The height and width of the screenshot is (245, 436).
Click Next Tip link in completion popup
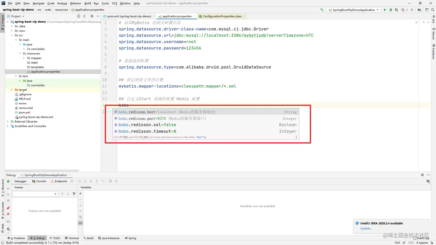(201, 137)
